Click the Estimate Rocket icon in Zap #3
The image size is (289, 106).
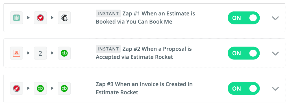click(x=17, y=88)
